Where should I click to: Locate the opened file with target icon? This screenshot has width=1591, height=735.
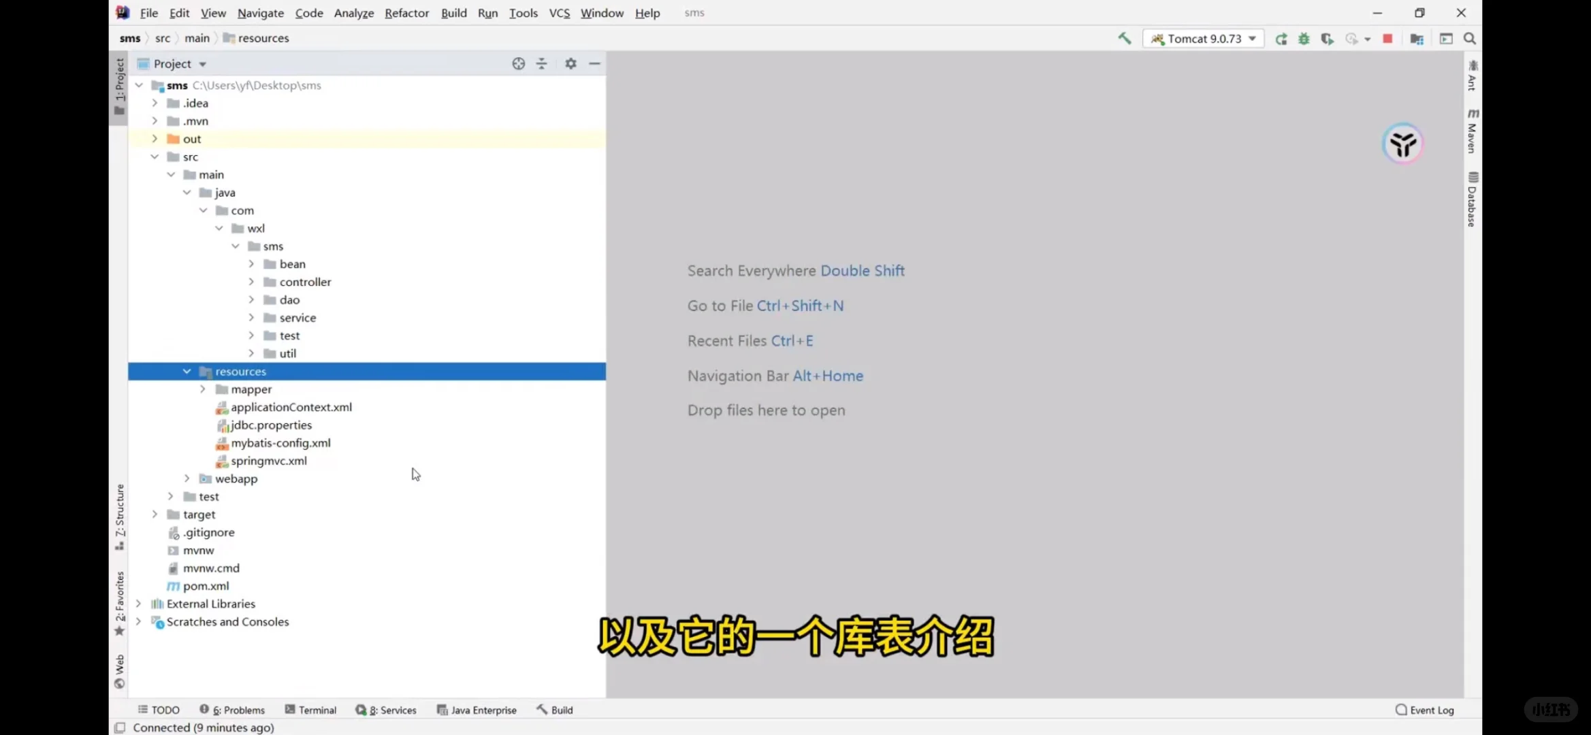tap(518, 63)
